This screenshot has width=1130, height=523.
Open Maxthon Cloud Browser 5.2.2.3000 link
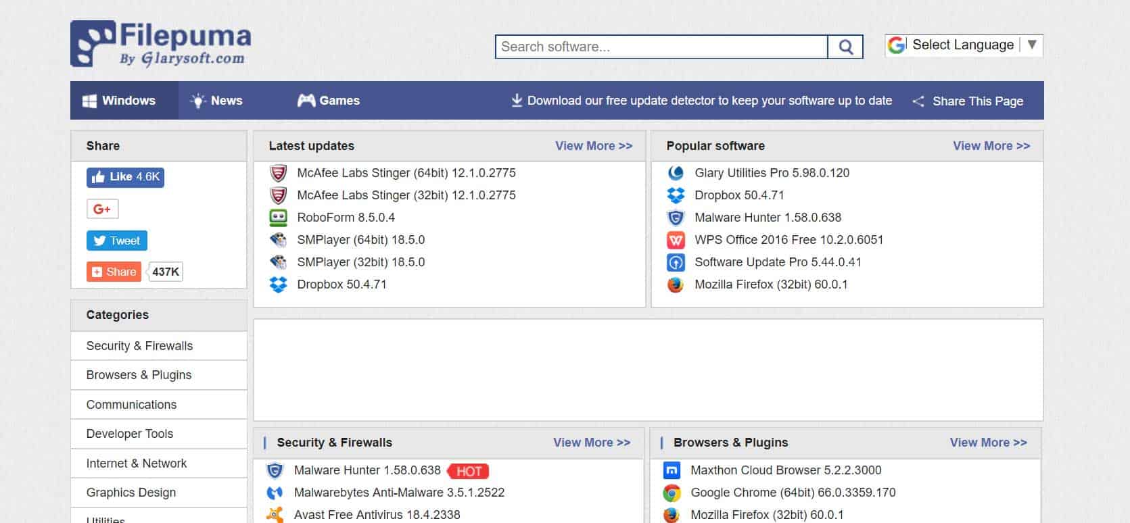click(786, 470)
